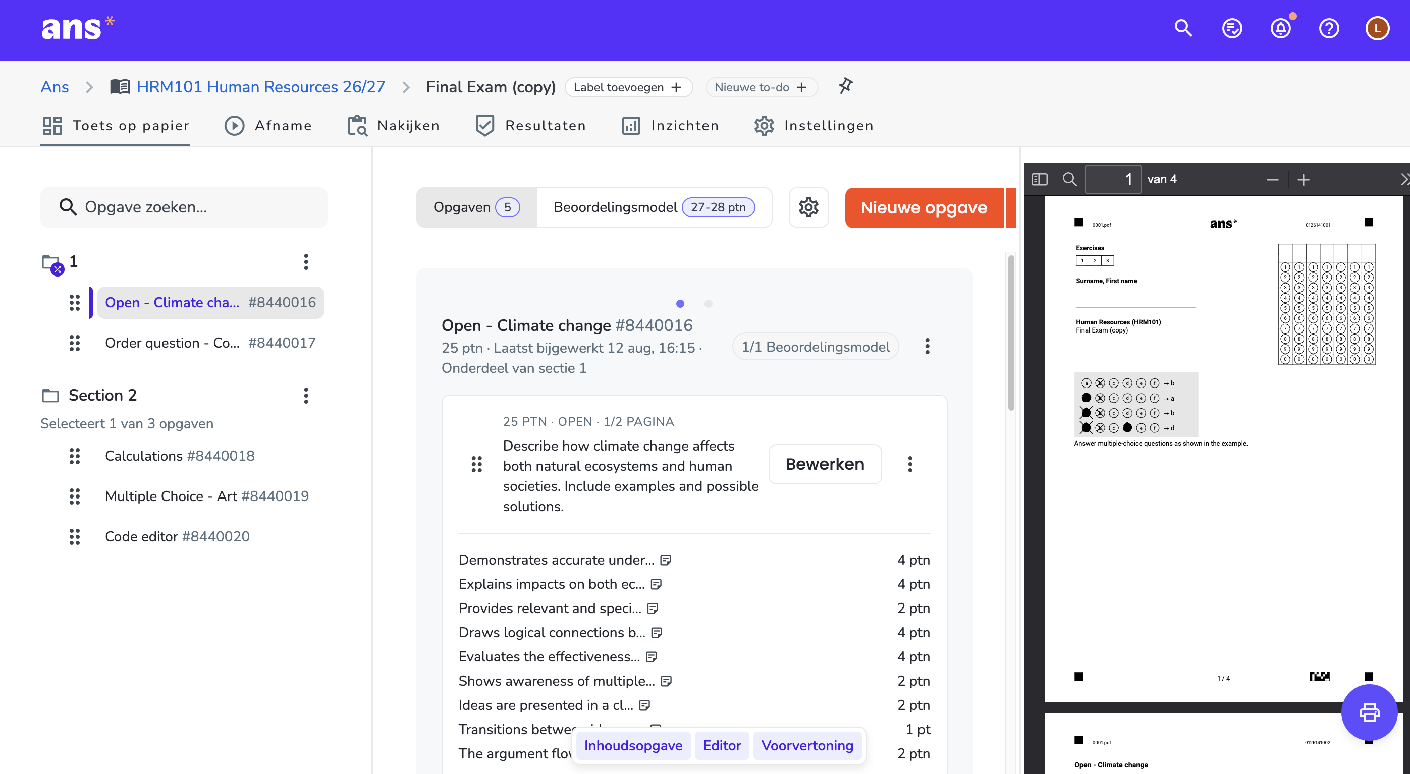Click the ans logo
The image size is (1410, 774).
[77, 28]
